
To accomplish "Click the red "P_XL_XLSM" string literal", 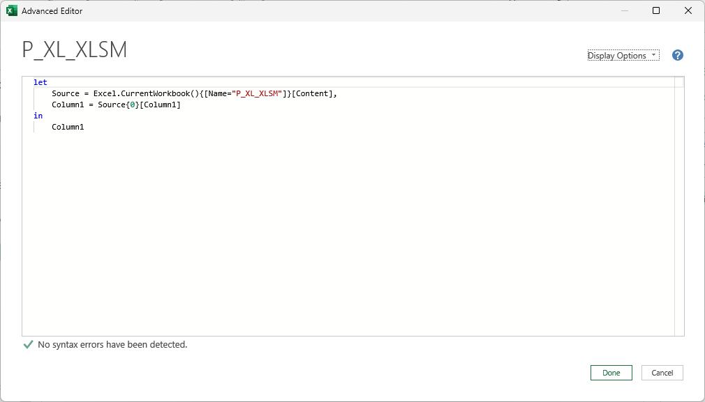I will click(257, 94).
